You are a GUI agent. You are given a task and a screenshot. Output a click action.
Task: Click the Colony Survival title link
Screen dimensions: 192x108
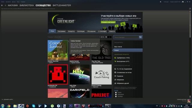pos(53,61)
